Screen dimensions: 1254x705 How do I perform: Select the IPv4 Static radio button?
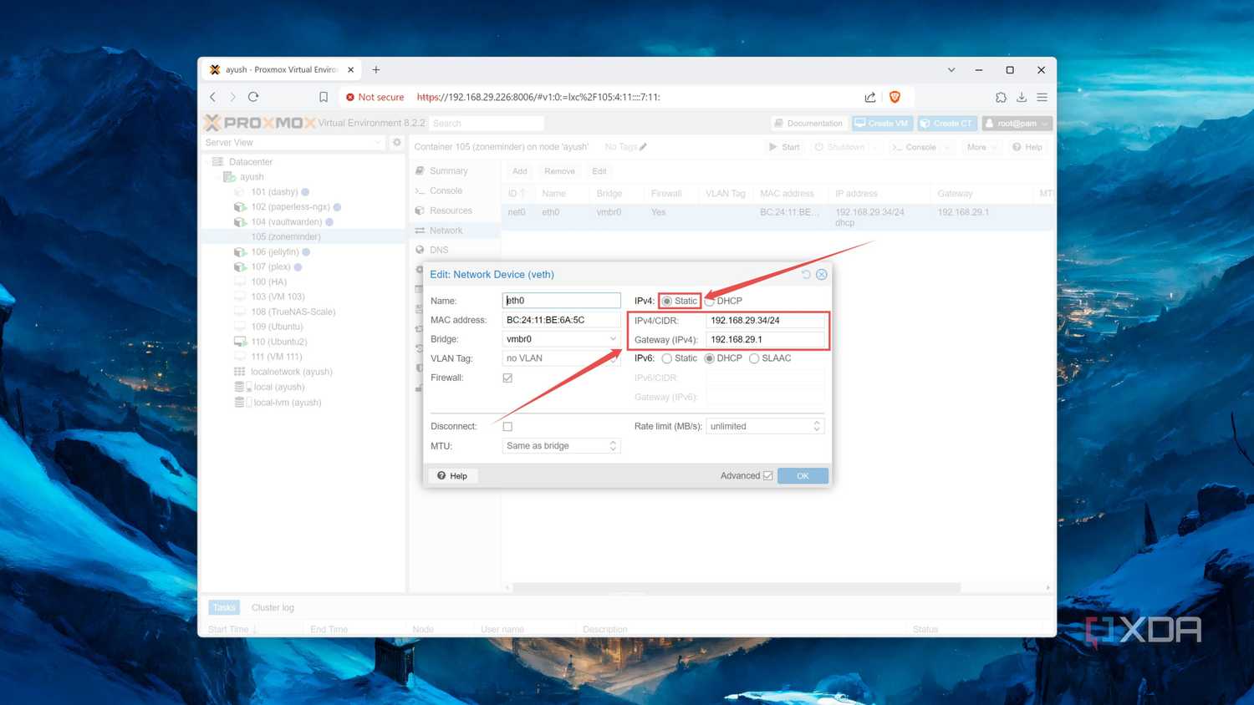[667, 301]
